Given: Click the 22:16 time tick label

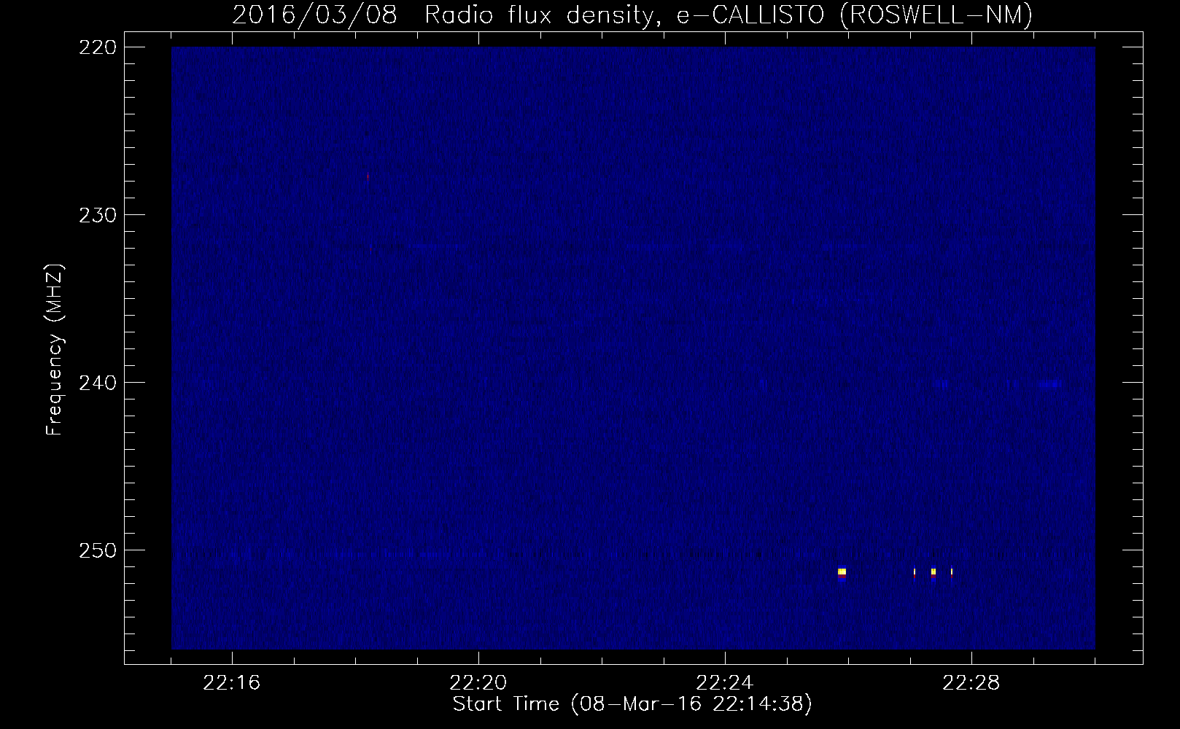Looking at the screenshot, I should click(x=232, y=683).
